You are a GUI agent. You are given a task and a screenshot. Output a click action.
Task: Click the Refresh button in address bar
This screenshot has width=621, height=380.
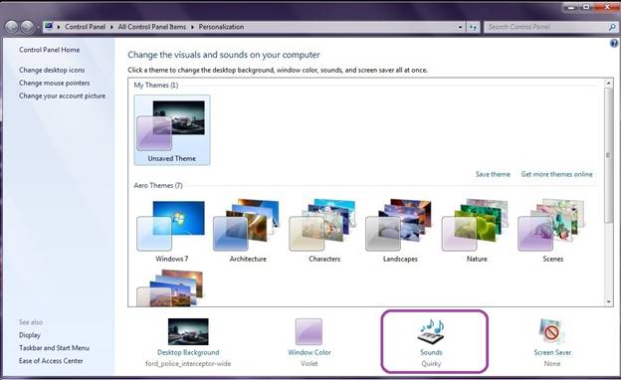(474, 27)
